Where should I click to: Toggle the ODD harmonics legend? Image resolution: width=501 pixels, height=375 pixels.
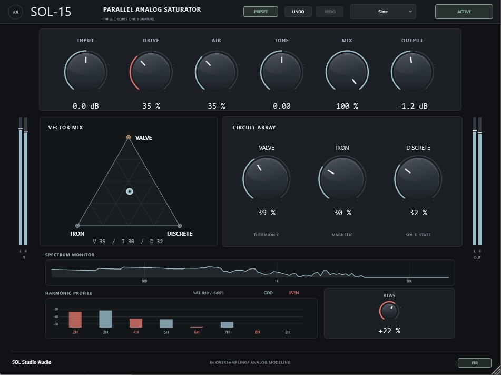268,293
